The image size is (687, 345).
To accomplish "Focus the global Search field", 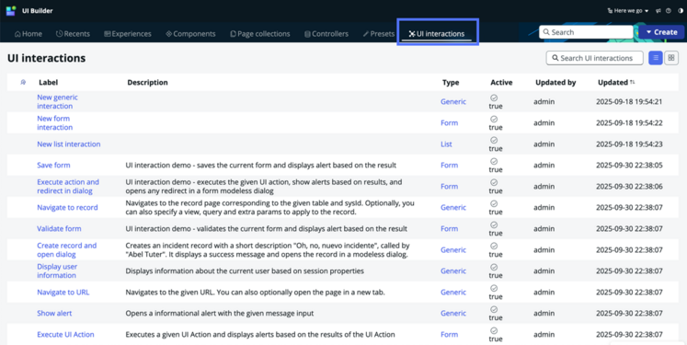I will coord(586,32).
